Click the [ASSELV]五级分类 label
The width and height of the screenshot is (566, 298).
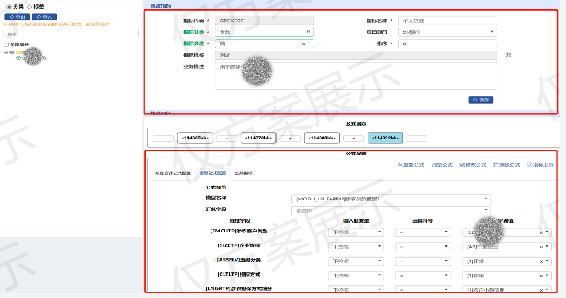click(239, 260)
